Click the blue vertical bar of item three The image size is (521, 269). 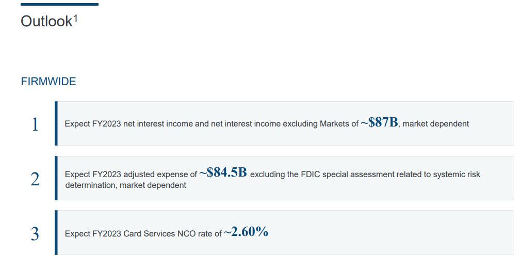point(56,233)
